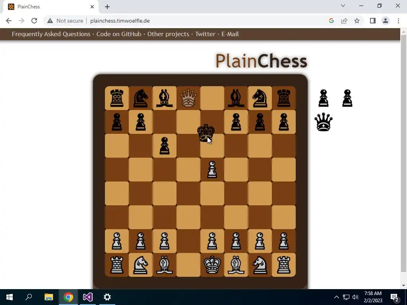Reload the page
The height and width of the screenshot is (305, 407).
click(34, 21)
